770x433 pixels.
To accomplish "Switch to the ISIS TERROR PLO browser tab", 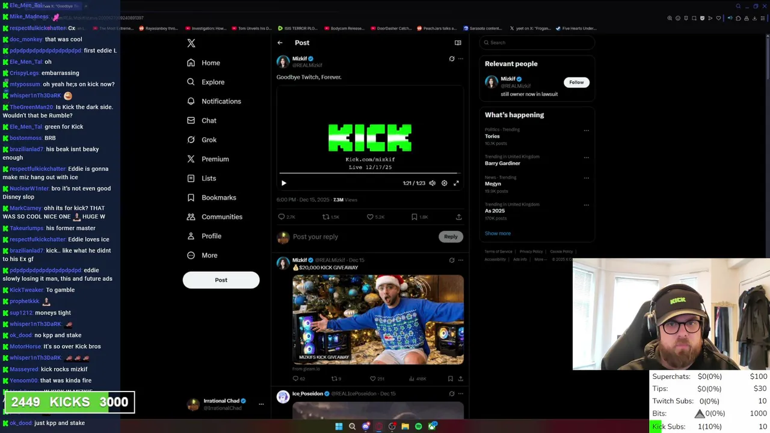I will [298, 28].
